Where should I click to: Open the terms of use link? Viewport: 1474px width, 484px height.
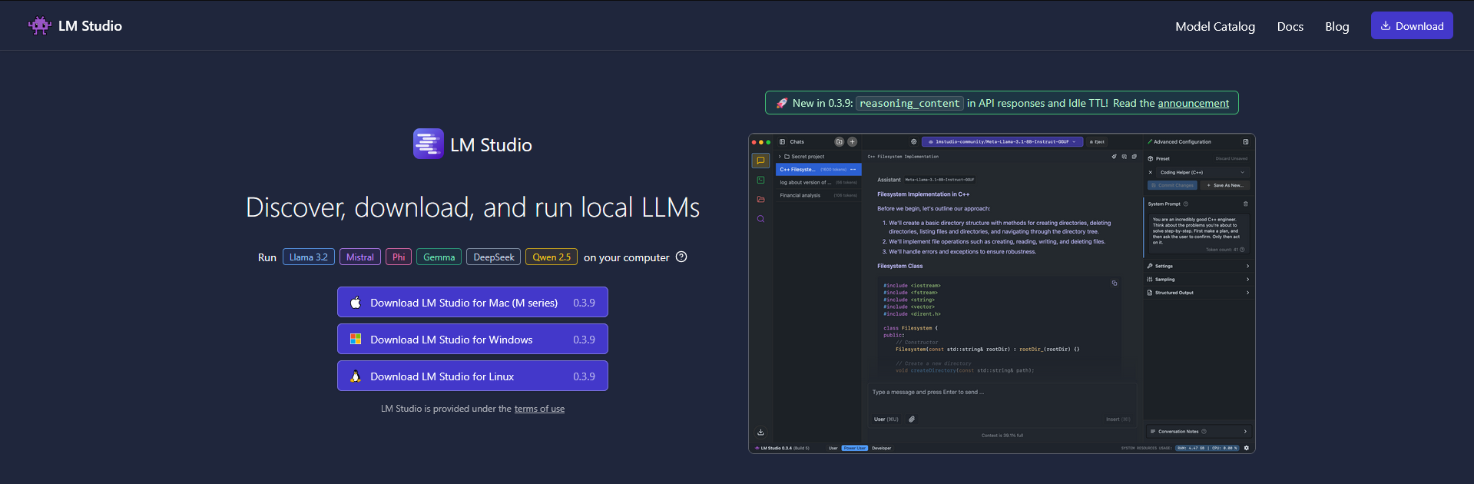tap(539, 409)
